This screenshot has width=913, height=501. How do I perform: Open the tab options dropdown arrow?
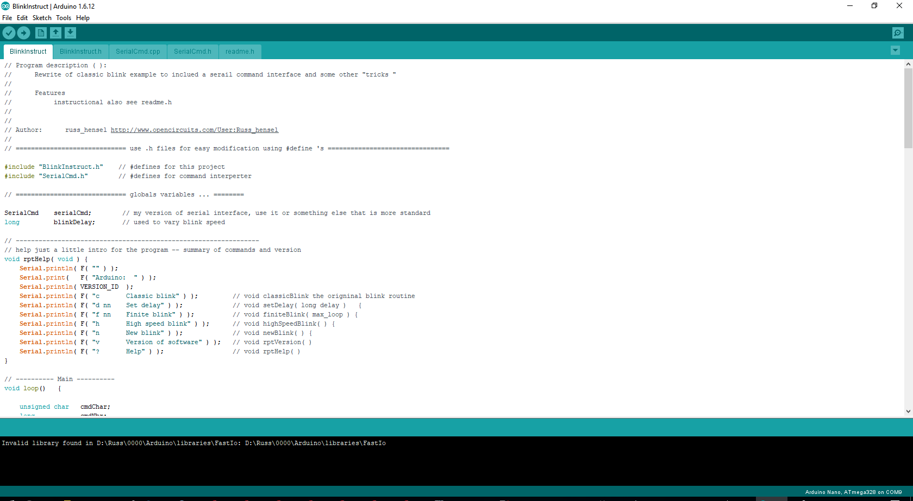[895, 50]
